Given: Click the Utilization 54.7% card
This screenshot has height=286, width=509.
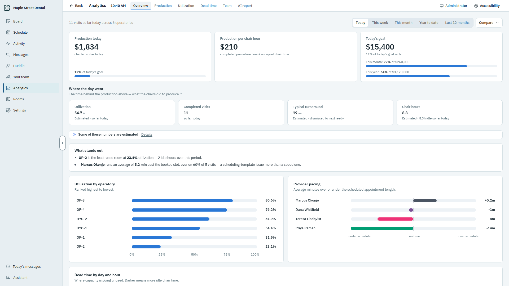Looking at the screenshot, I should point(122,113).
